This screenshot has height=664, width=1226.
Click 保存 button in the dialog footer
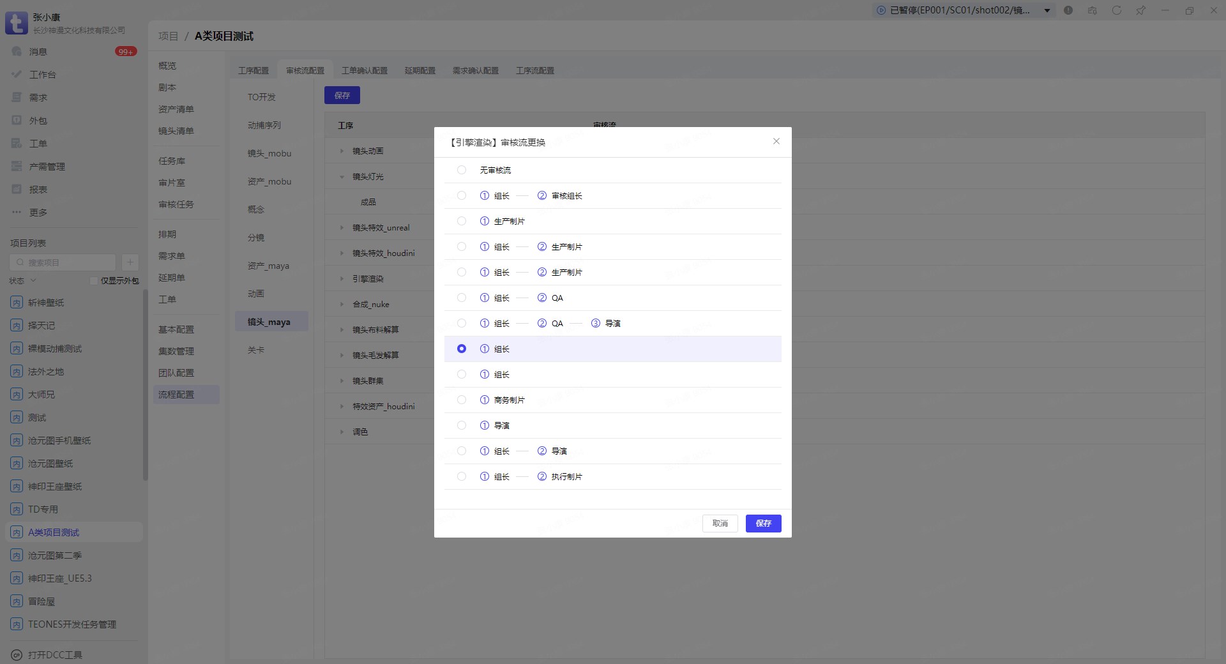(x=763, y=523)
